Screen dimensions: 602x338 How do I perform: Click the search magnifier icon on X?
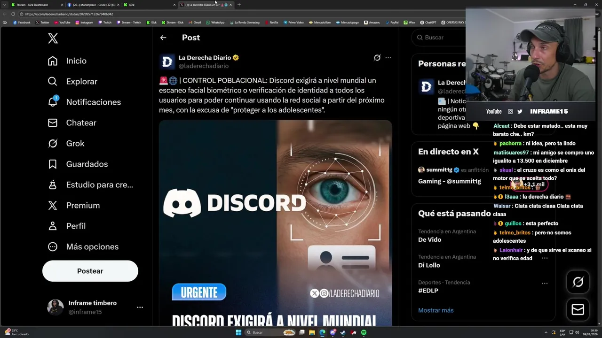click(419, 38)
